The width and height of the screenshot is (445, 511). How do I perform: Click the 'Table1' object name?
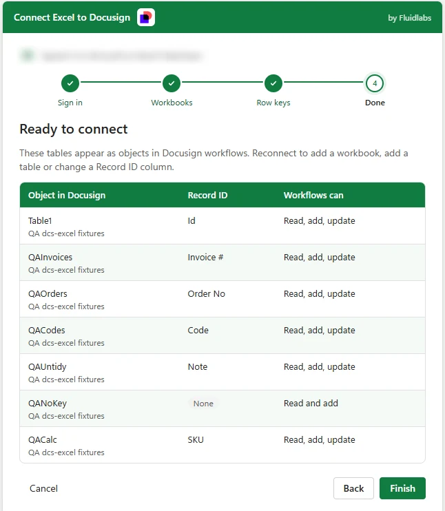40,220
